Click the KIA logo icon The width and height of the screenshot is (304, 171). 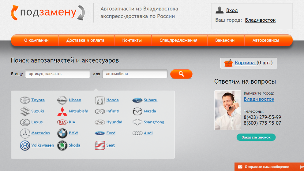[62, 122]
